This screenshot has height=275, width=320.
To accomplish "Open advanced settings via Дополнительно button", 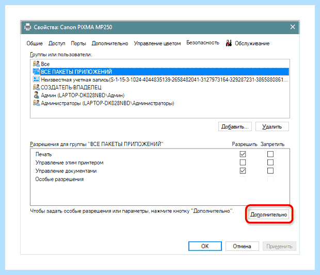I will click(x=269, y=215).
